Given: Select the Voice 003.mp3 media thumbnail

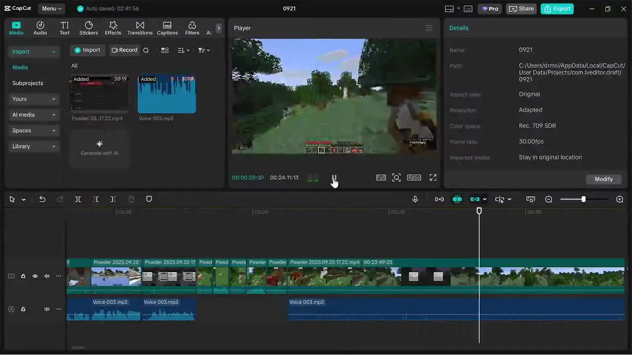Looking at the screenshot, I should 167,94.
